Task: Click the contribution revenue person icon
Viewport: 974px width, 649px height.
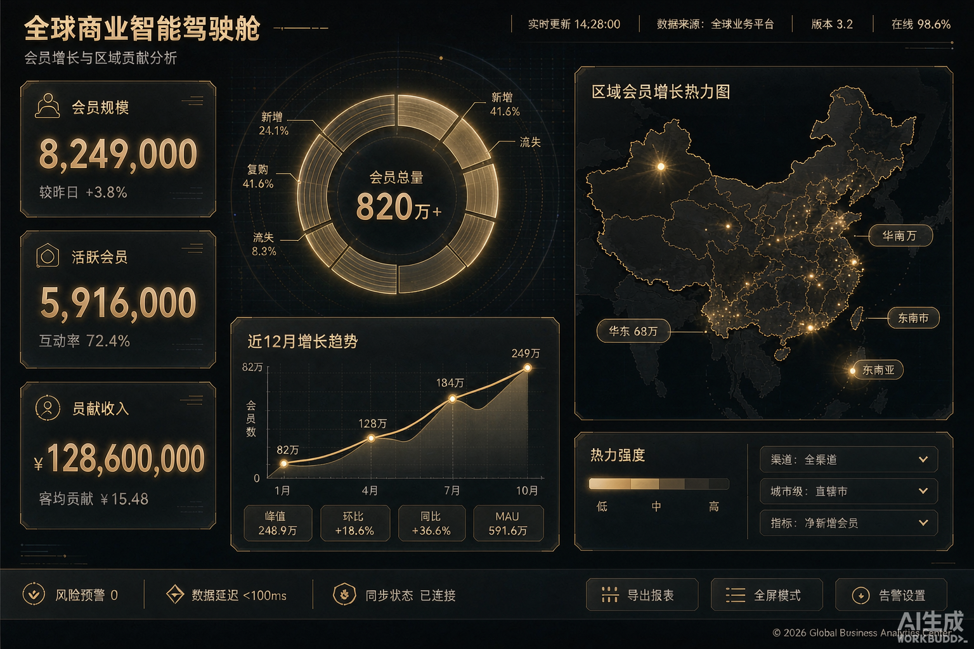Action: pos(47,408)
